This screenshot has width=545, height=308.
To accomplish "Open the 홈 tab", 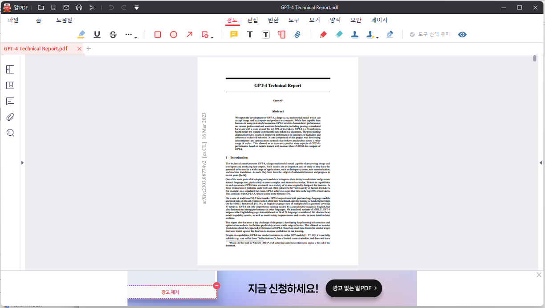I will 39,20.
